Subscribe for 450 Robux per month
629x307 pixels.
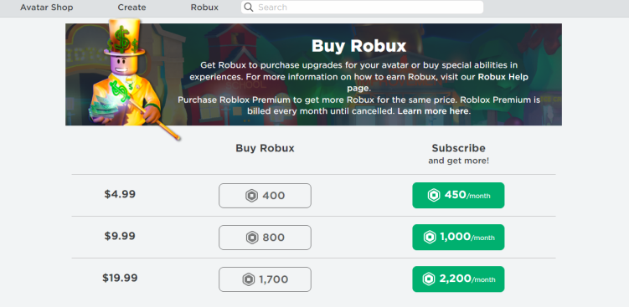[x=458, y=196]
